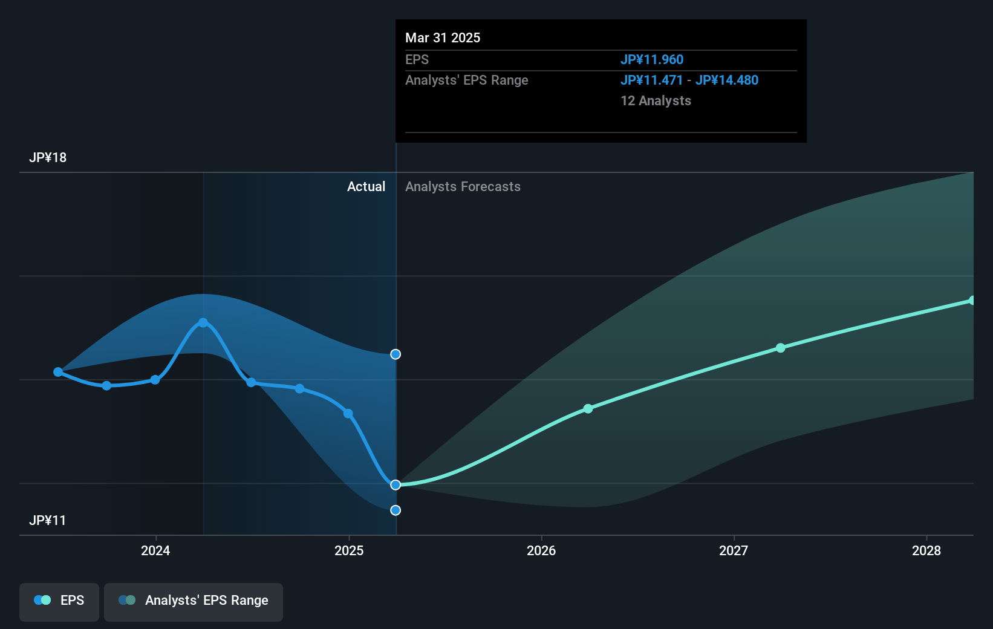Toggle the EPS legend button

pyautogui.click(x=59, y=602)
